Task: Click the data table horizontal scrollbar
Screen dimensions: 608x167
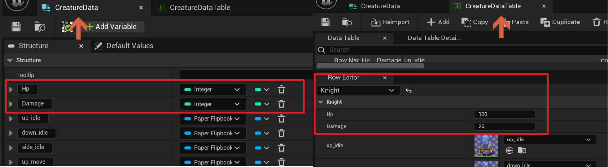Action: [x=370, y=66]
